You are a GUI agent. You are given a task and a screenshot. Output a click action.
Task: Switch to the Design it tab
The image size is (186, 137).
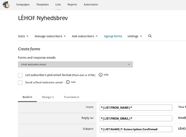tap(48, 97)
